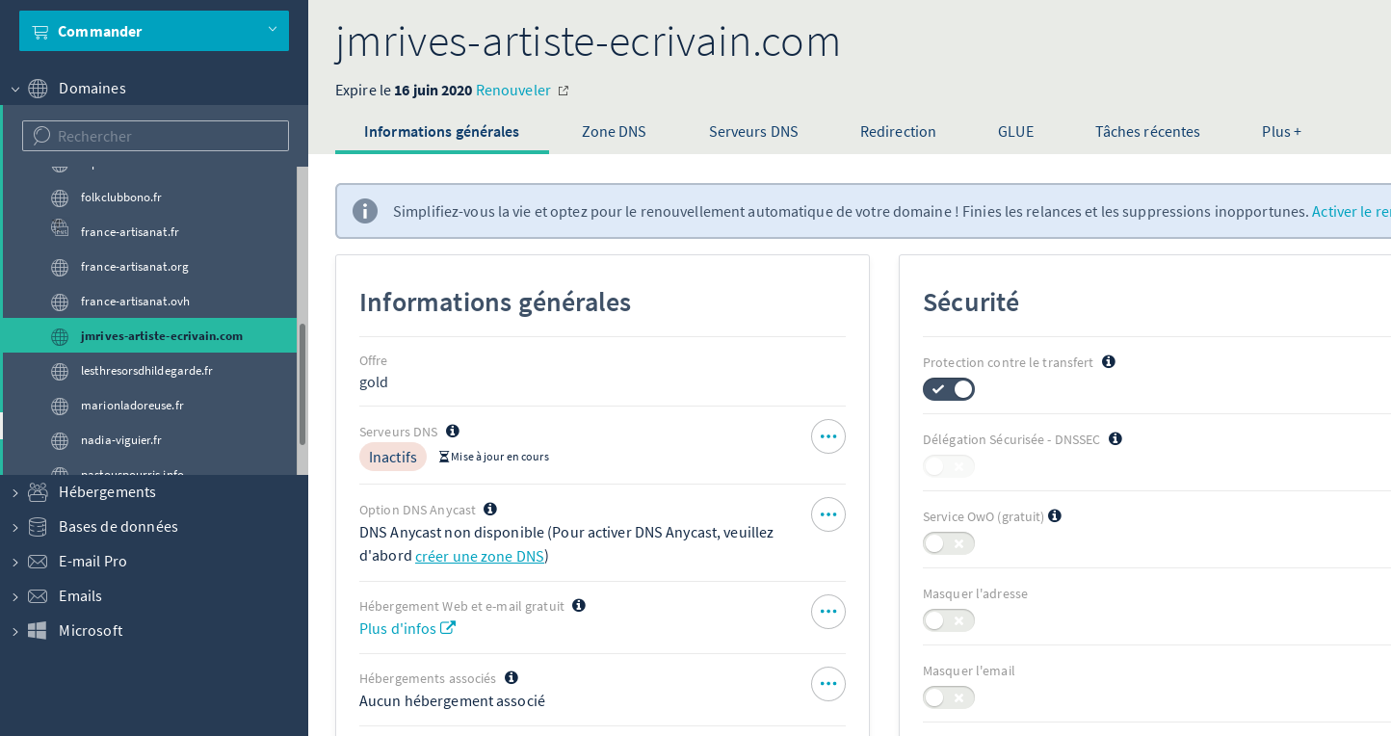Click the Bases de données database icon
This screenshot has height=736, width=1391.
click(38, 527)
